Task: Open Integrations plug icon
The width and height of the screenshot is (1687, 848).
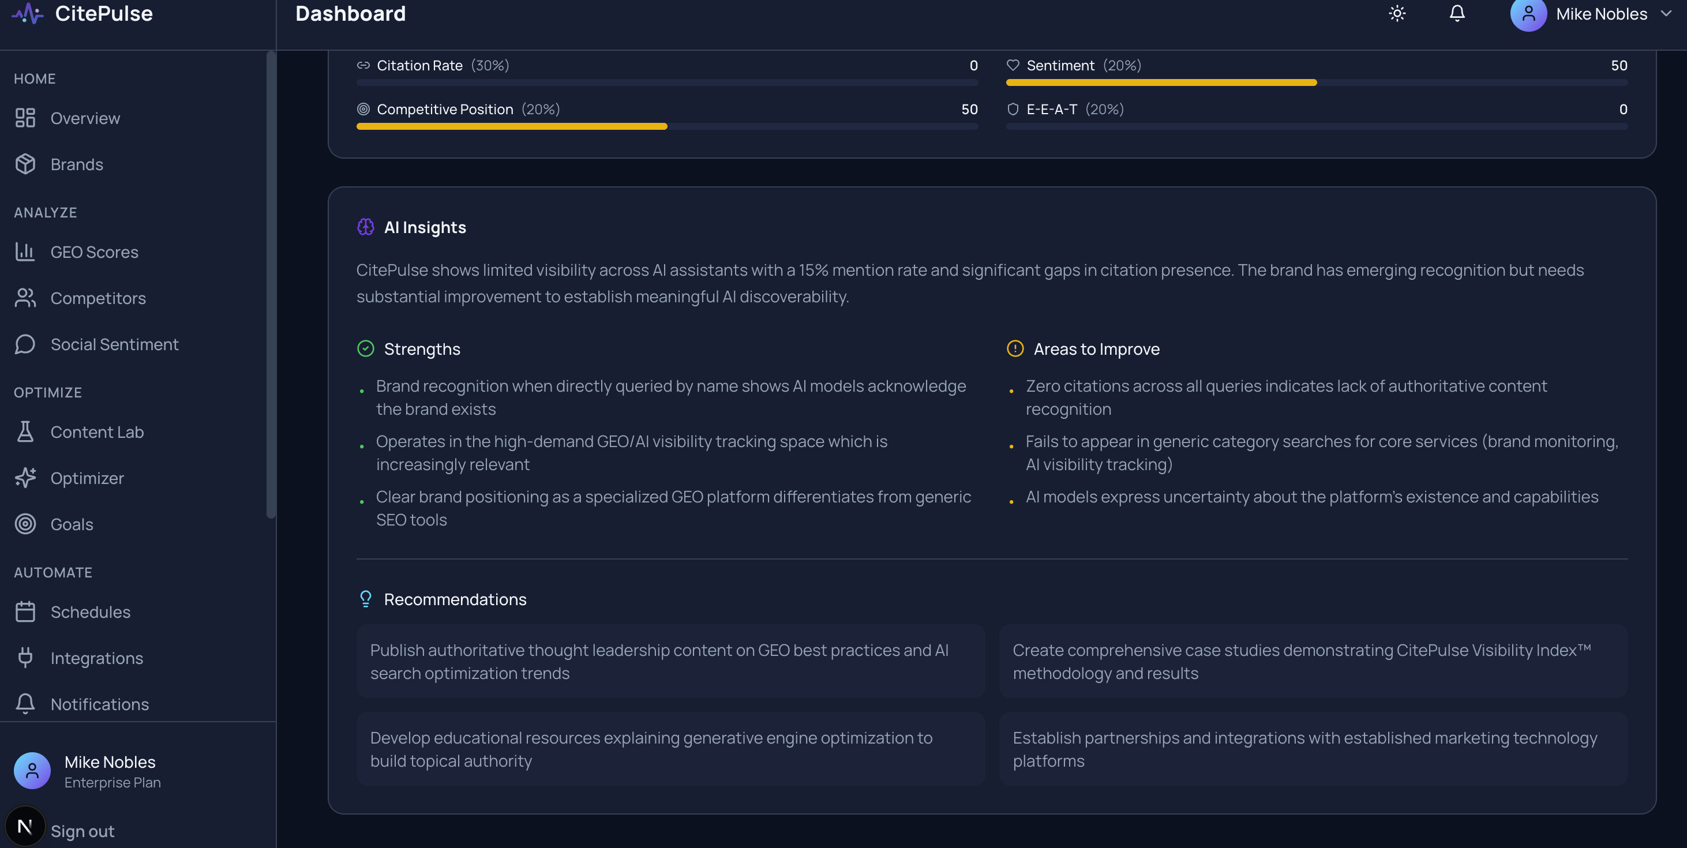Action: (x=25, y=658)
